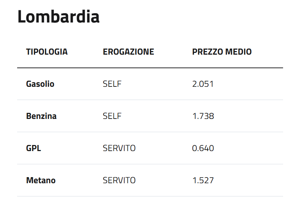302x210 pixels.
Task: Click the separator line between GPL and Metano
Action: pos(150,164)
